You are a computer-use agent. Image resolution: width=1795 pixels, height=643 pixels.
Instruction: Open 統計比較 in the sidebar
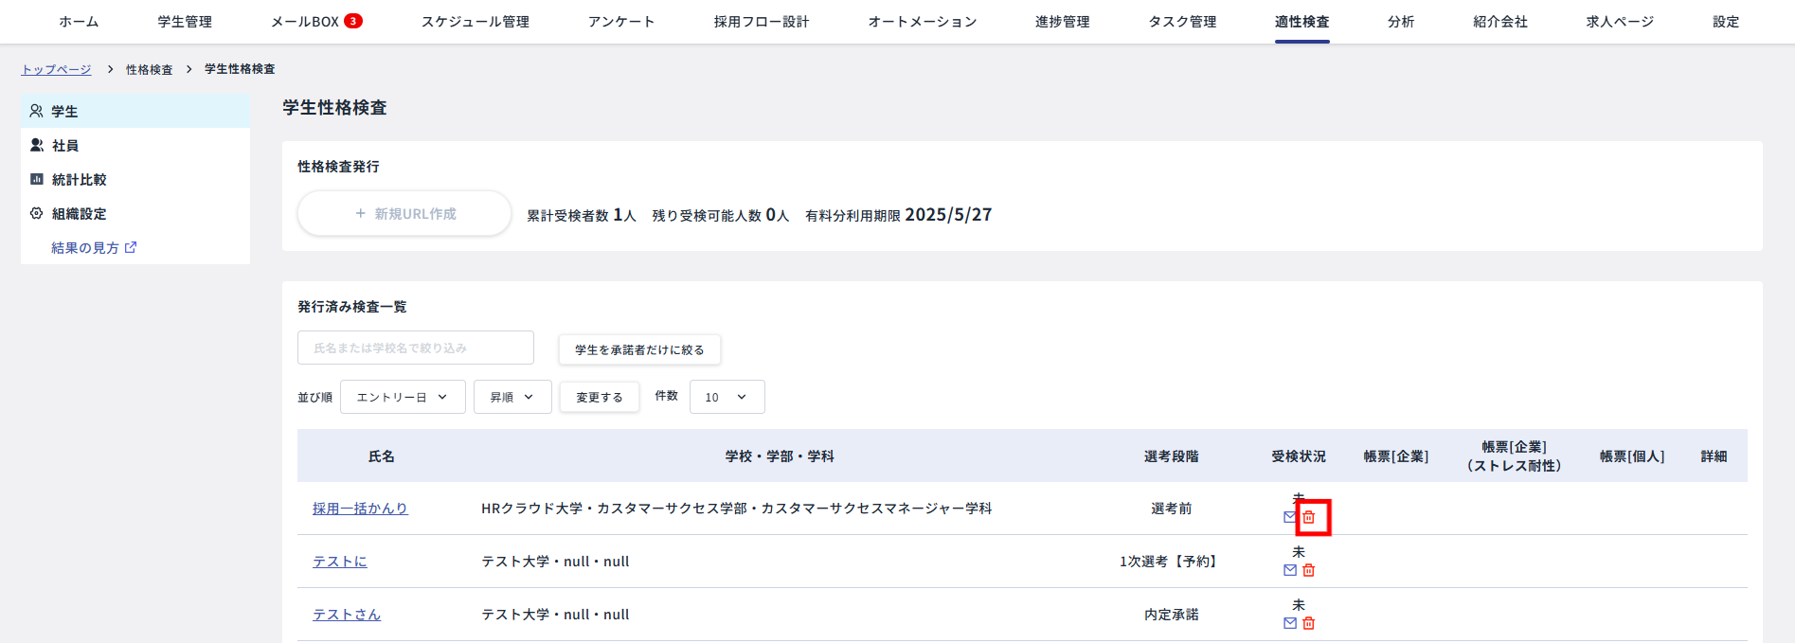78,180
